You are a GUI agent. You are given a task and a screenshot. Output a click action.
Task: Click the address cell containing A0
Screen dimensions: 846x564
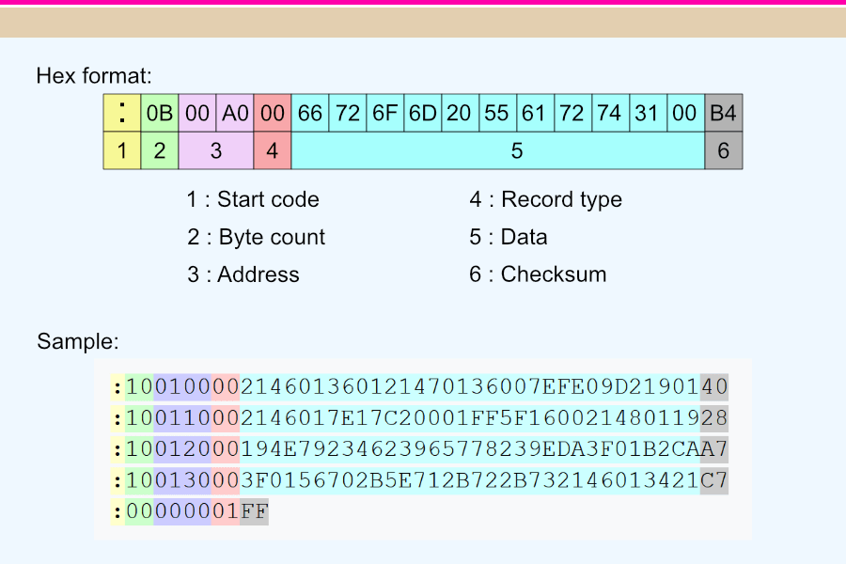234,112
